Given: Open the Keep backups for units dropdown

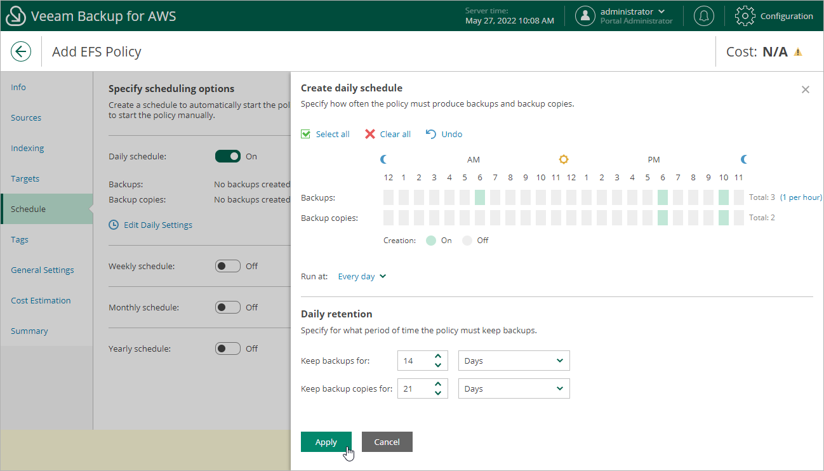Looking at the screenshot, I should click(x=514, y=361).
